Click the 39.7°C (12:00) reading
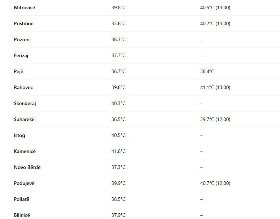This screenshot has width=280, height=219. point(215,119)
